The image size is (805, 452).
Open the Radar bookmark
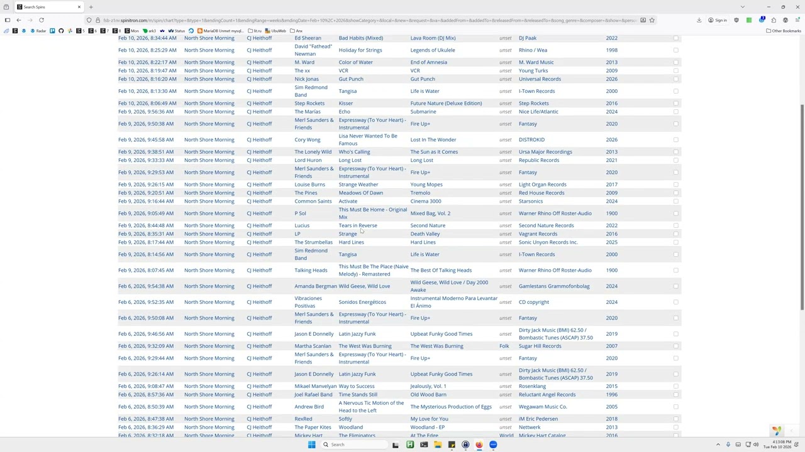[x=38, y=31]
